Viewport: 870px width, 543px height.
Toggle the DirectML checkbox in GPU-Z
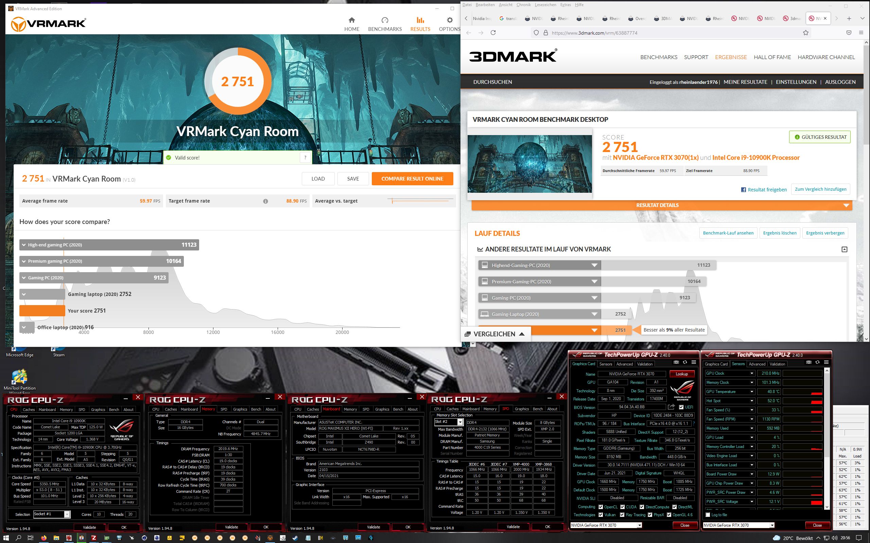675,507
